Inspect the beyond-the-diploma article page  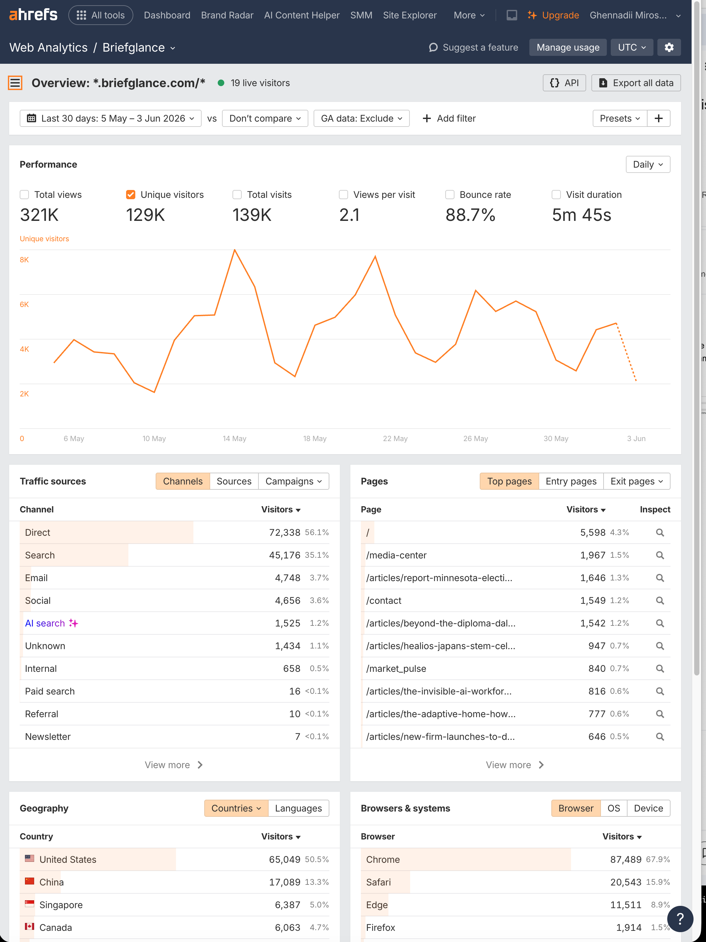(660, 623)
